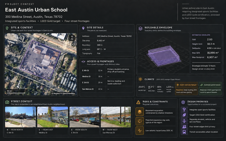The image size is (226, 141).
Task: Click the '20 m' width for E 3rd St
Action: click(100, 83)
